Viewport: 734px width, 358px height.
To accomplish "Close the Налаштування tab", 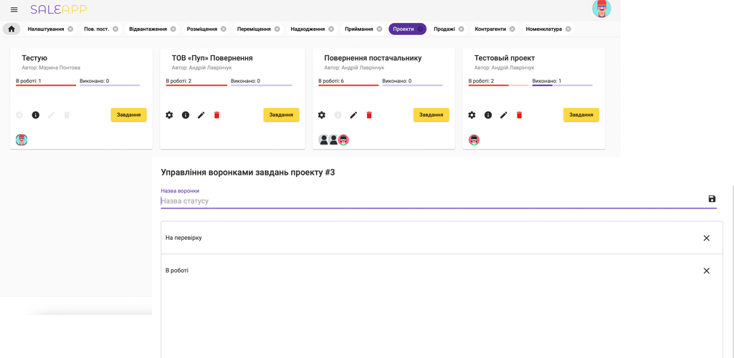I will coord(70,29).
